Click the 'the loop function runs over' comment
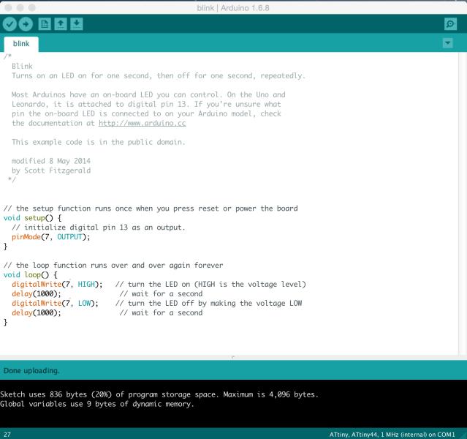Viewport: 467px width, 439px height. point(113,265)
